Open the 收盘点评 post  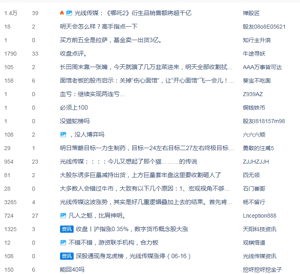pyautogui.click(x=74, y=54)
